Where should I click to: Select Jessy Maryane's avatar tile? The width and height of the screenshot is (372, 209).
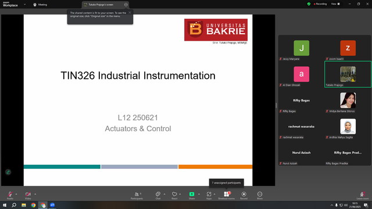point(301,48)
